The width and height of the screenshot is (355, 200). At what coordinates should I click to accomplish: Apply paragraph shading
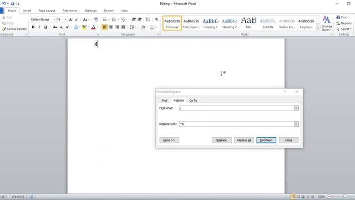[143, 27]
